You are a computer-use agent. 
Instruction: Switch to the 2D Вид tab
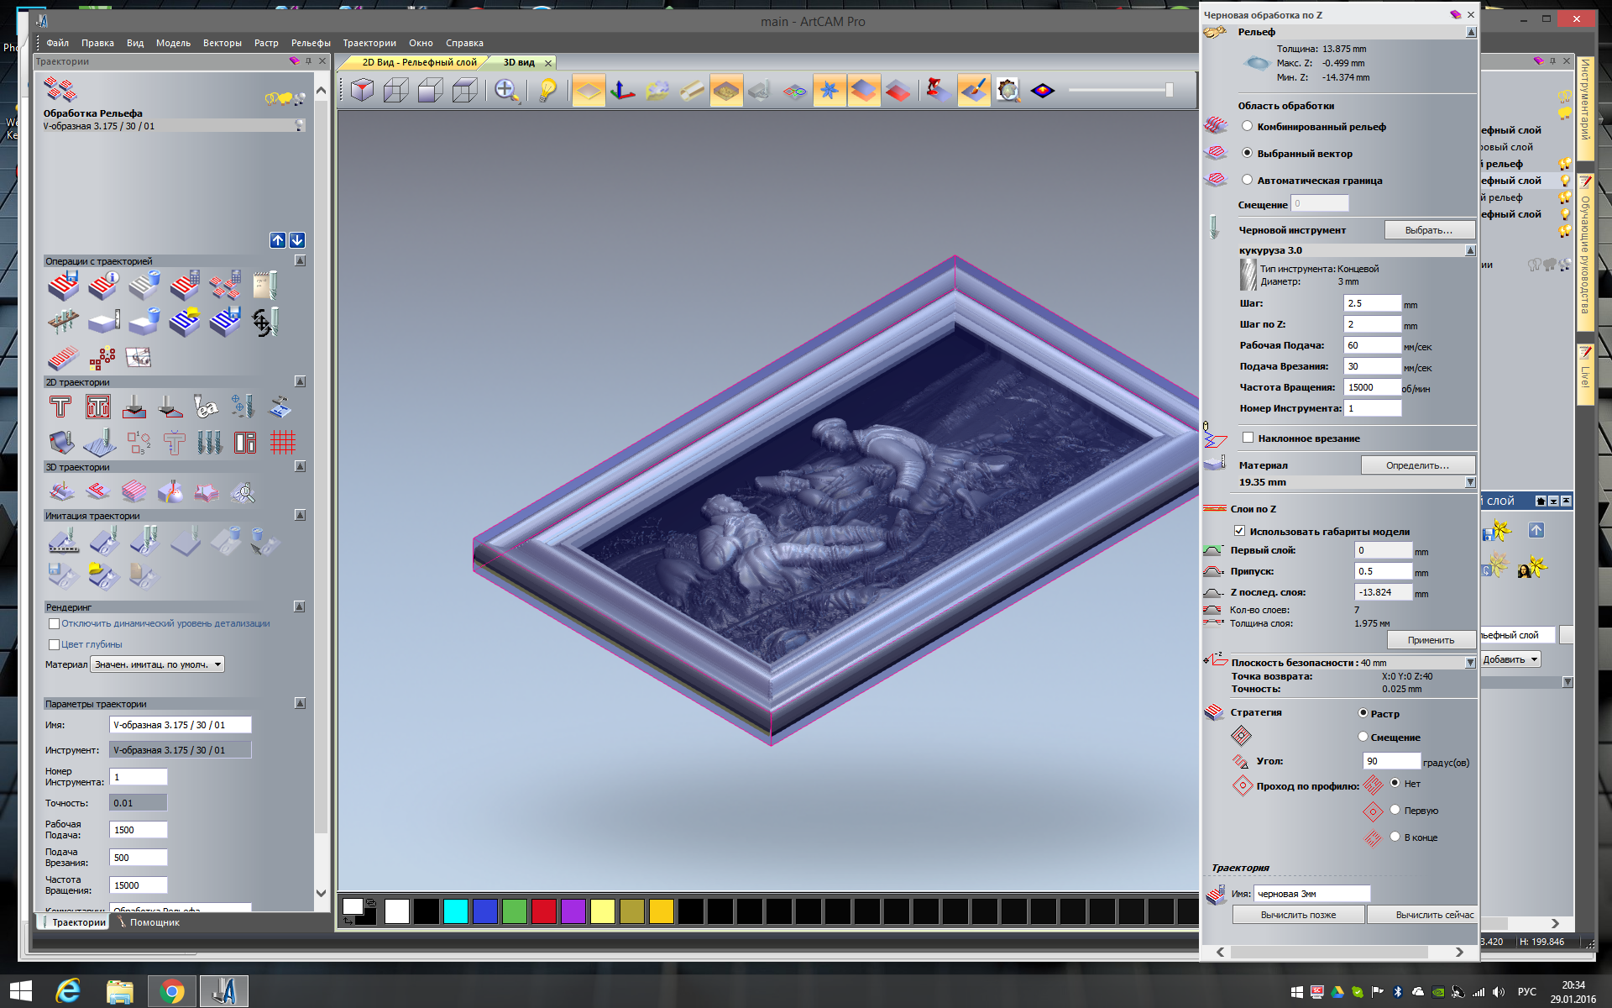pos(418,62)
